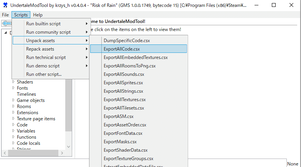Run ExportTextureGroups.csx script
301x167 pixels.
point(138,159)
